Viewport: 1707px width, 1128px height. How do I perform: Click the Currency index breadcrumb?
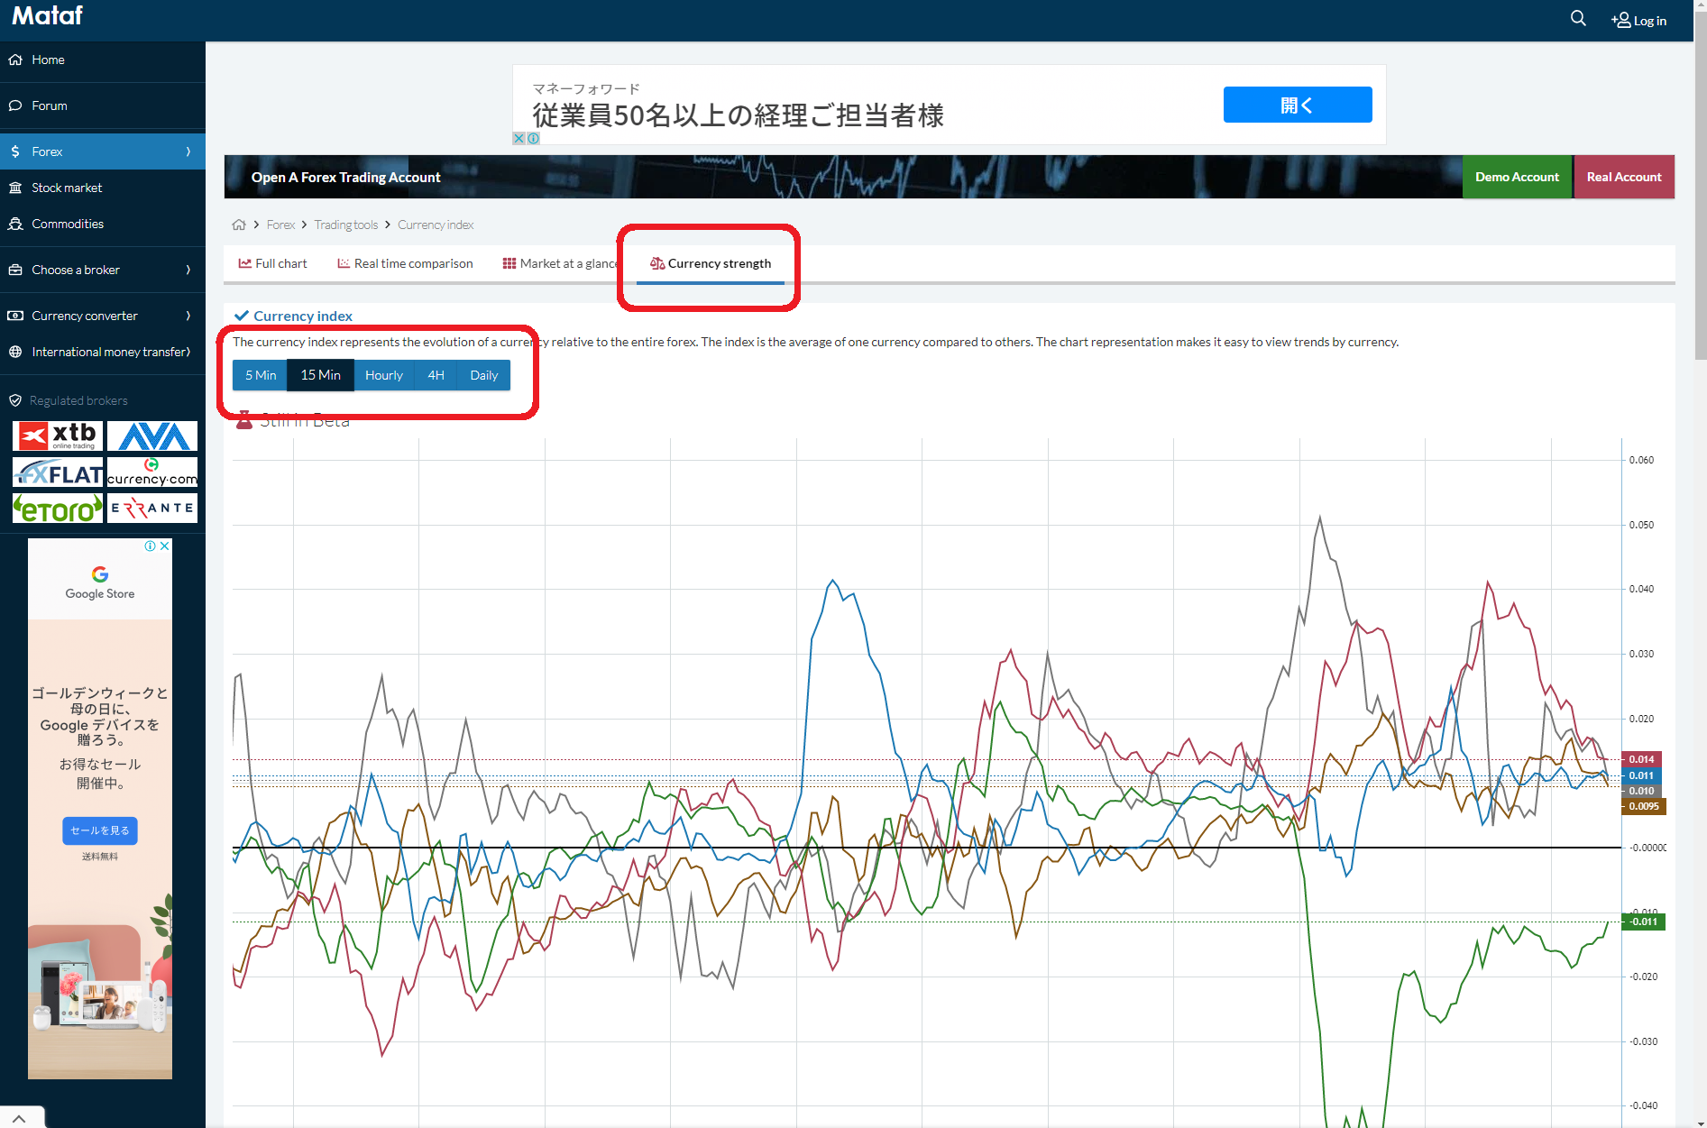(x=436, y=225)
